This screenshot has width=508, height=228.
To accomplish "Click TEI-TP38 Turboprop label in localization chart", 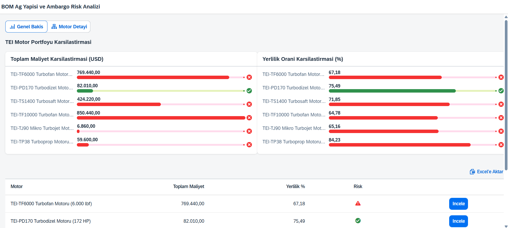I will pos(294,142).
